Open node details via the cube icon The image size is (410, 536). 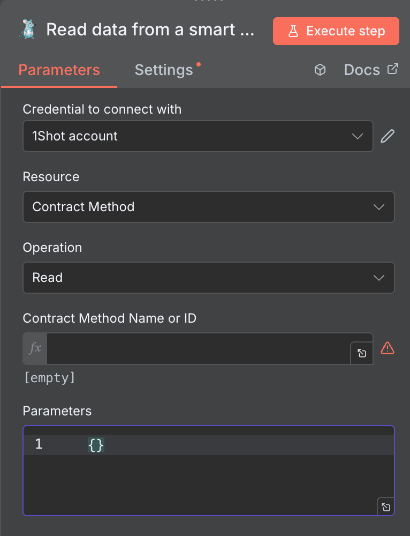tap(320, 70)
